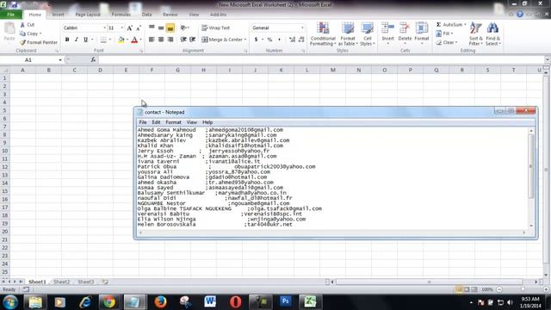
Task: Open Notepad Edit menu
Action: [156, 122]
